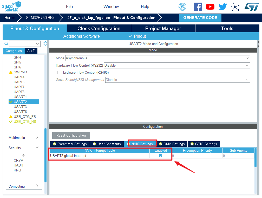Open the categories settings gear icon
Image resolution: width=262 pixels, height=198 pixels.
(x=45, y=43)
